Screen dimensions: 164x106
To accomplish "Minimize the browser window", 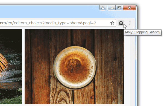I will click(x=112, y=8).
